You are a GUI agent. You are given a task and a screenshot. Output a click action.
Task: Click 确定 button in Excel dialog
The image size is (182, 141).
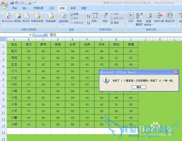pos(139,87)
